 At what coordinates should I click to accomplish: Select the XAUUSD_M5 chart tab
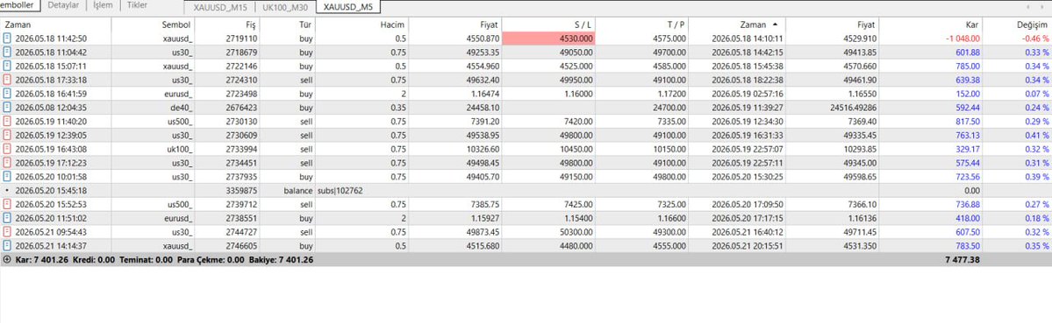348,7
